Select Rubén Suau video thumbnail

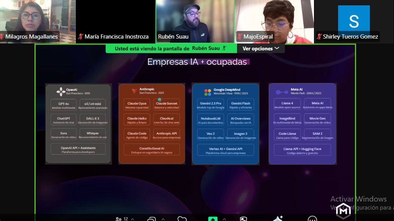click(195, 21)
